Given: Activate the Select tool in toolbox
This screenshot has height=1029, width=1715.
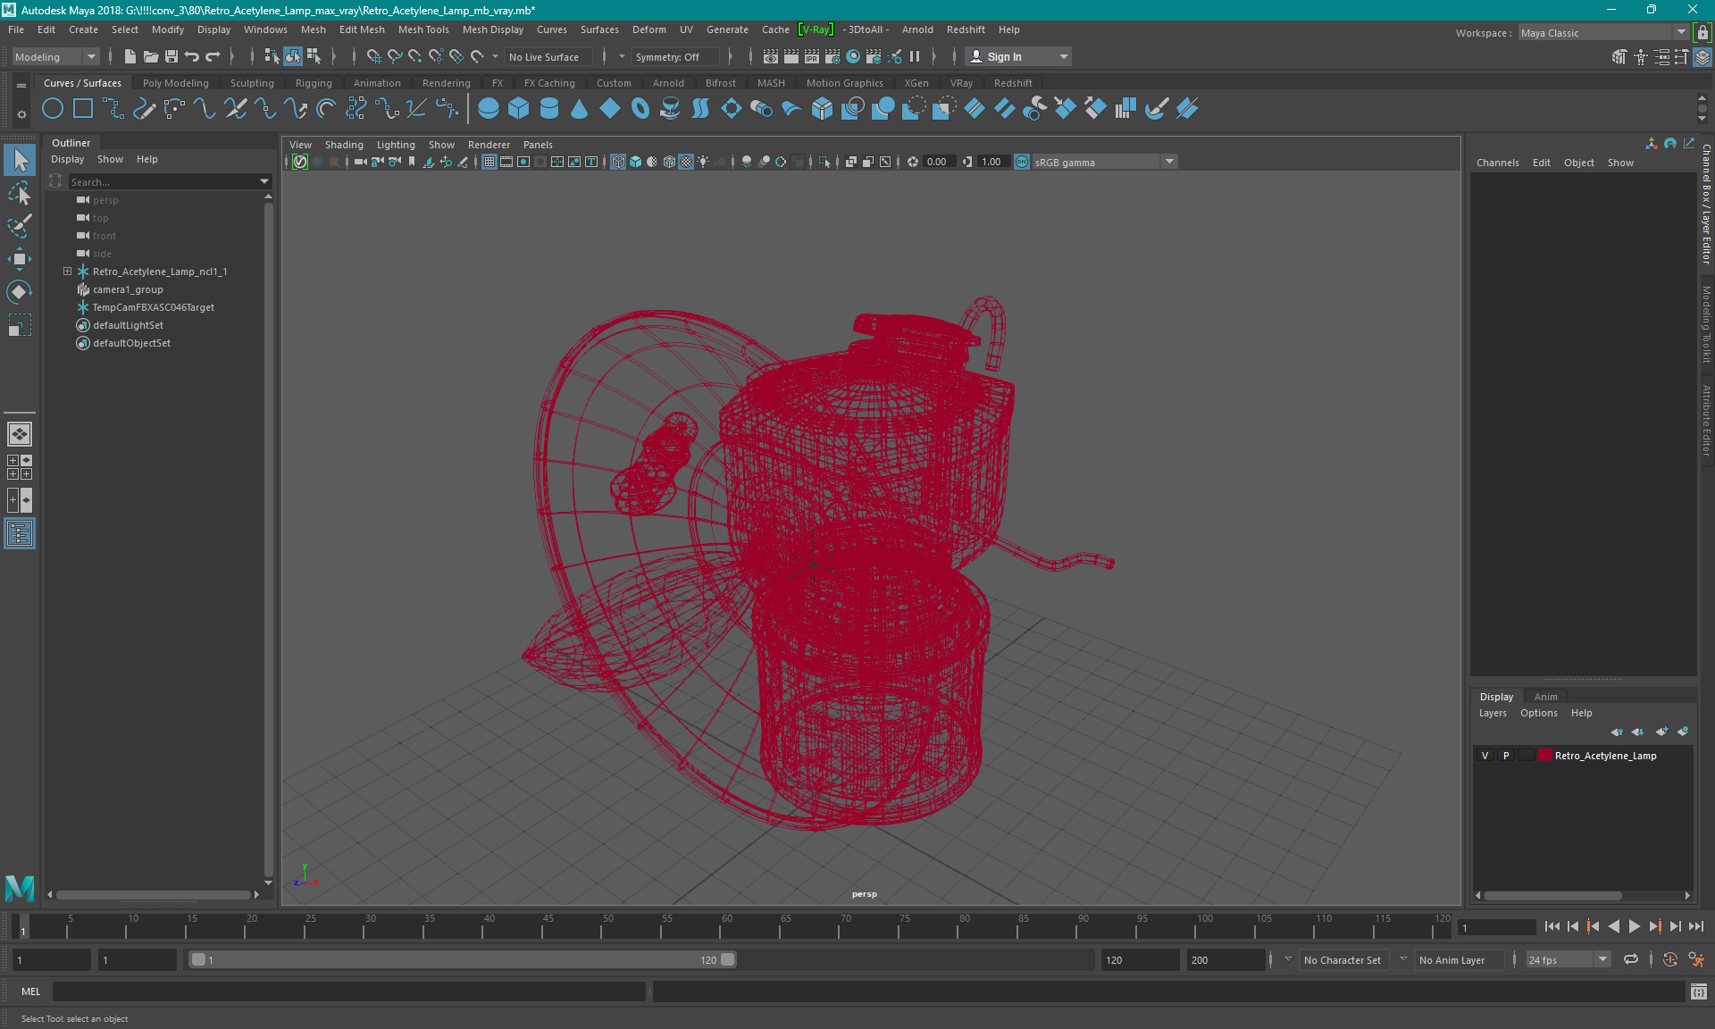Looking at the screenshot, I should [20, 161].
